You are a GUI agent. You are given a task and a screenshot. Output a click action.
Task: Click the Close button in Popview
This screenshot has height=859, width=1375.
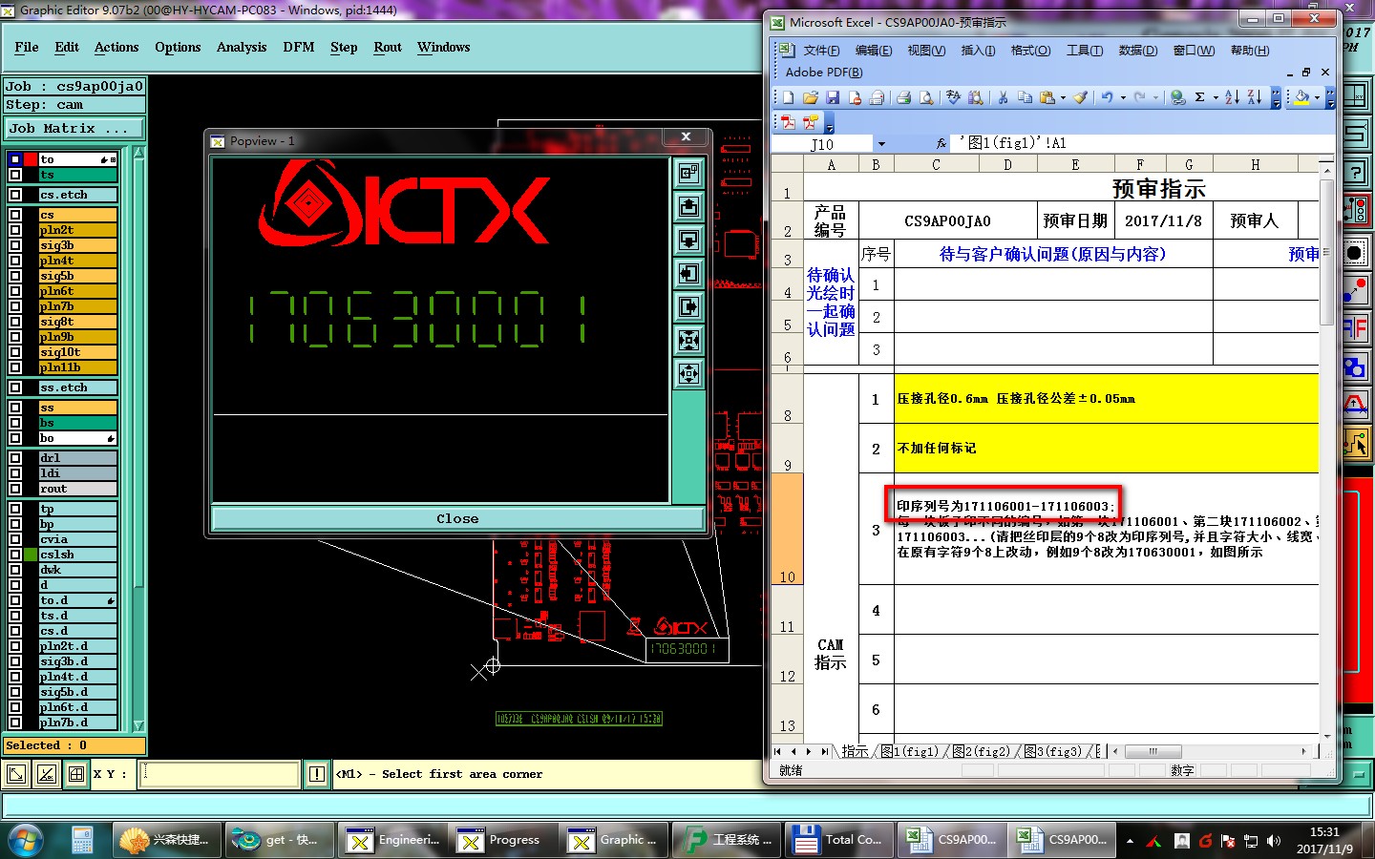(457, 518)
